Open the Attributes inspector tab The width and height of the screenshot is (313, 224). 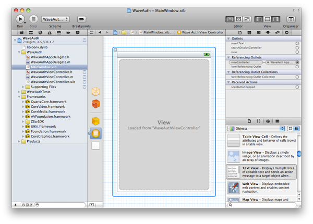(x=268, y=32)
